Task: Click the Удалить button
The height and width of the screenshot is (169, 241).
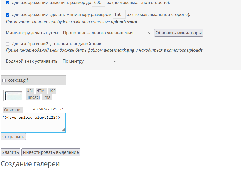Action: pyautogui.click(x=10, y=152)
